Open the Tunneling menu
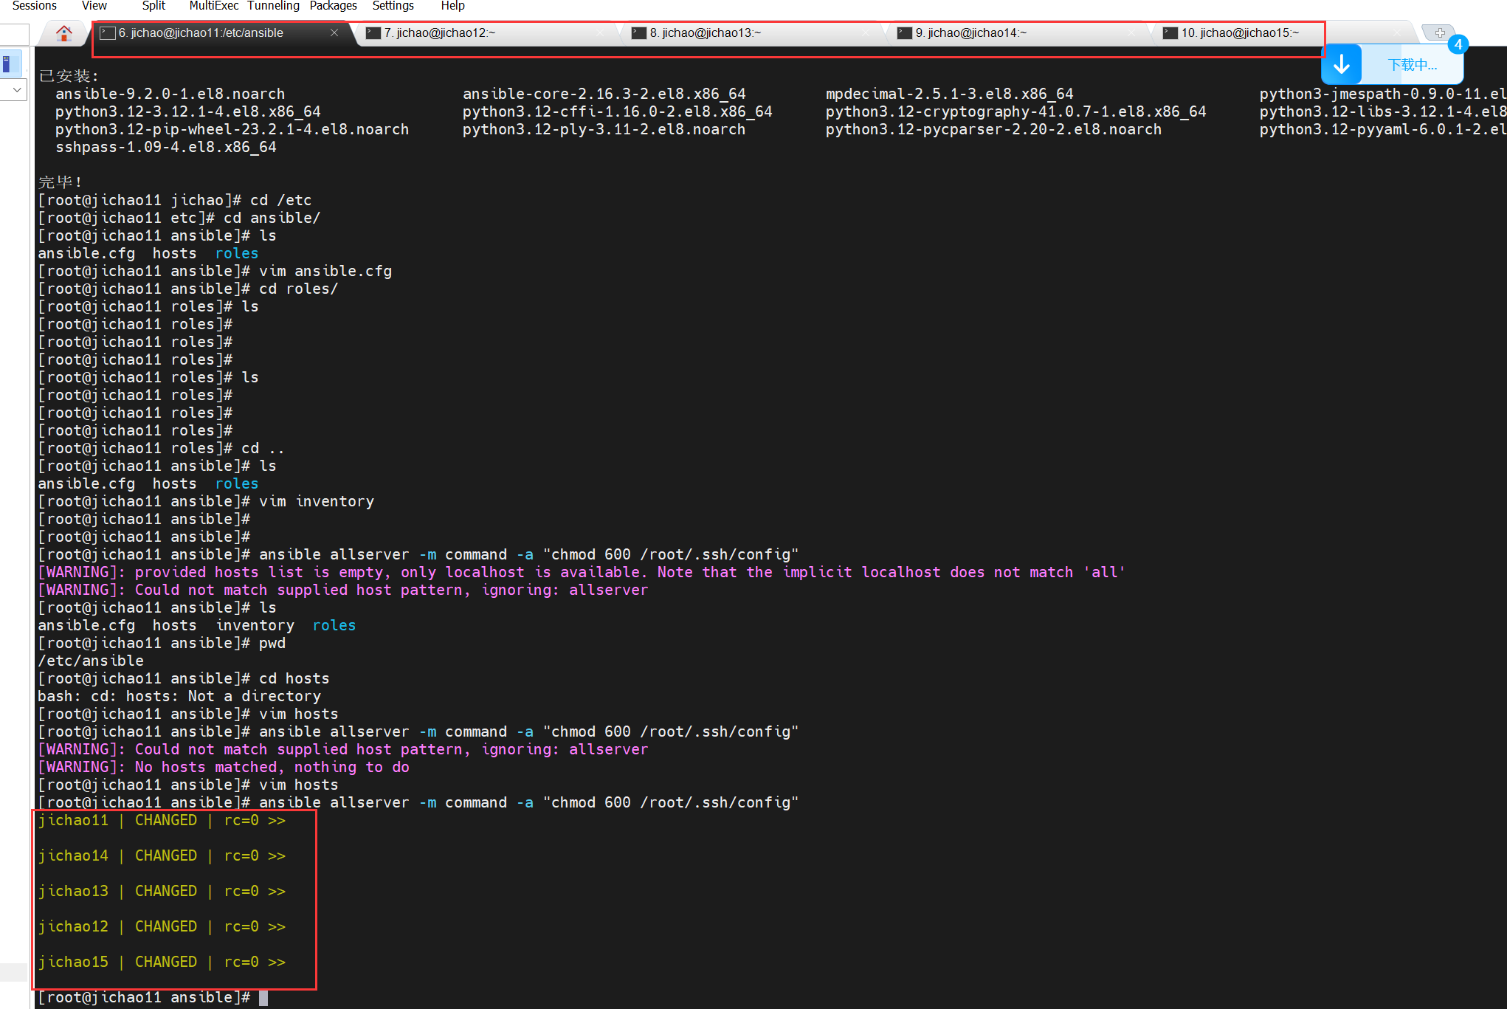This screenshot has height=1009, width=1507. click(273, 6)
